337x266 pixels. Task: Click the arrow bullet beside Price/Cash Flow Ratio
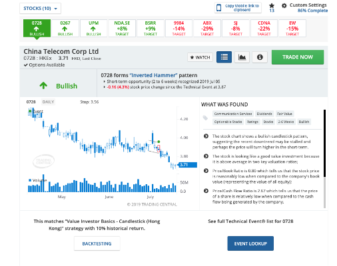point(206,191)
